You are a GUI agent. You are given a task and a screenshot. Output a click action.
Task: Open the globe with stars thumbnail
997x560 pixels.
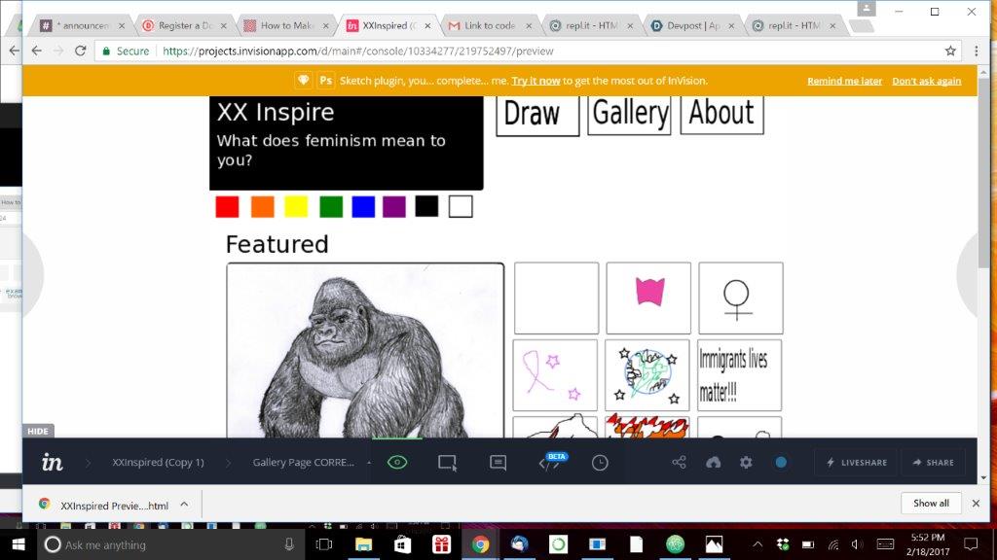coord(646,375)
